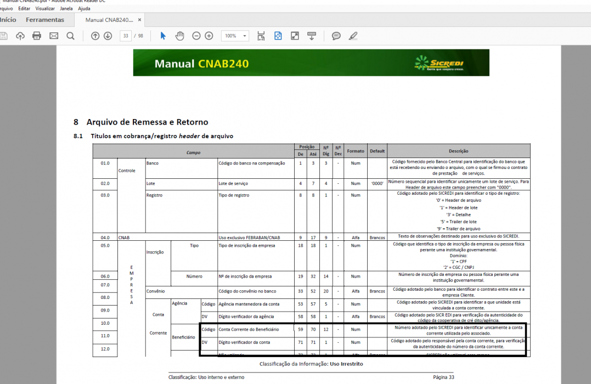Click the Save file icon
Viewport: 591px width, 384px height.
pos(3,36)
